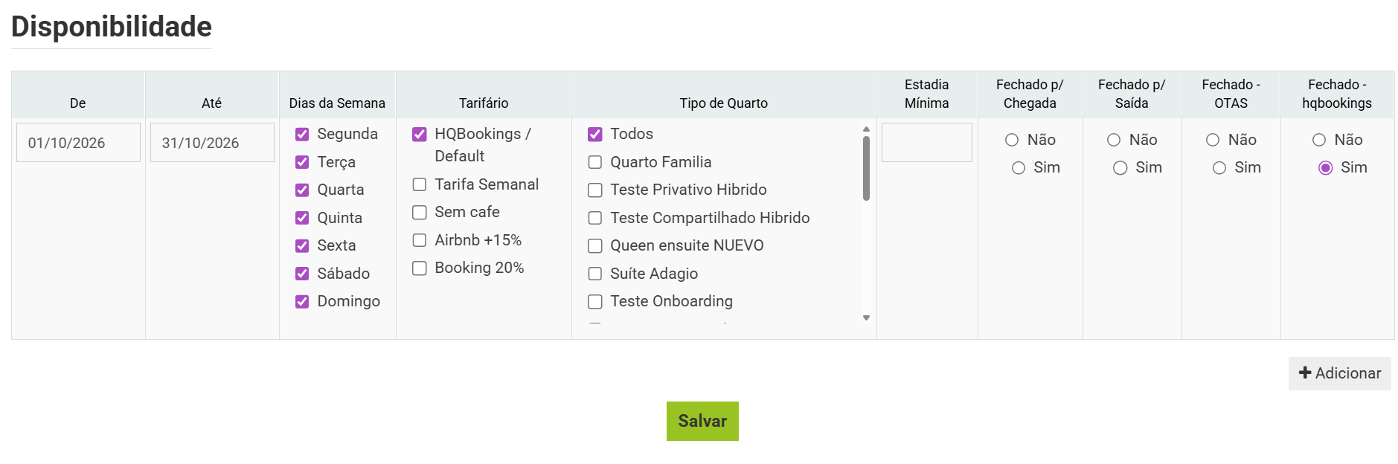Select Sim for Fechado p/ Chegada
1398x464 pixels.
(1019, 168)
